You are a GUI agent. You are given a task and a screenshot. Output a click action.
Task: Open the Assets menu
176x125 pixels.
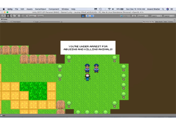29,9
